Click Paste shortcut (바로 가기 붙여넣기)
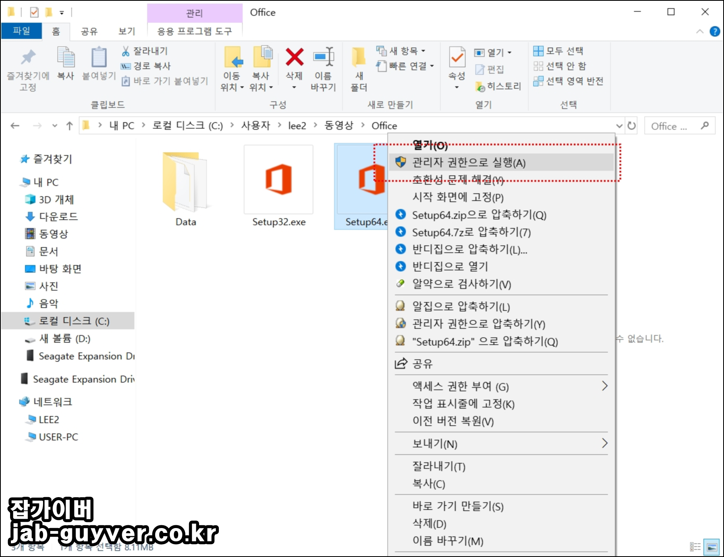The image size is (724, 557). click(x=165, y=81)
